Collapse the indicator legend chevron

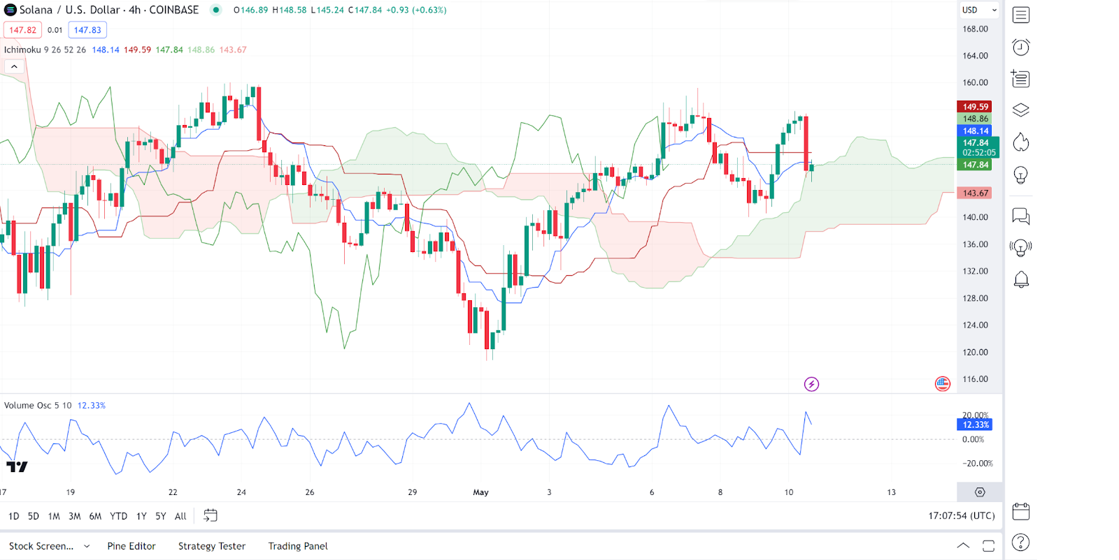tap(14, 66)
